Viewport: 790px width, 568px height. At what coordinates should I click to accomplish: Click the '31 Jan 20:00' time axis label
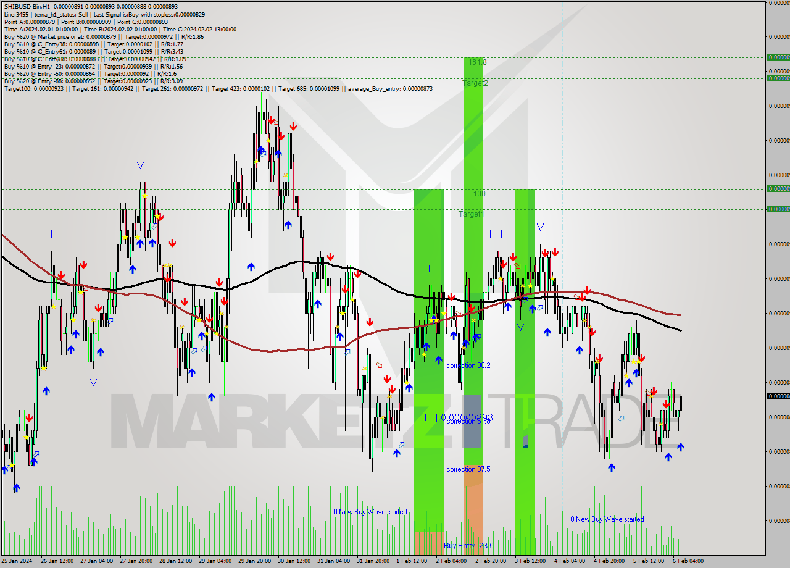click(x=373, y=561)
